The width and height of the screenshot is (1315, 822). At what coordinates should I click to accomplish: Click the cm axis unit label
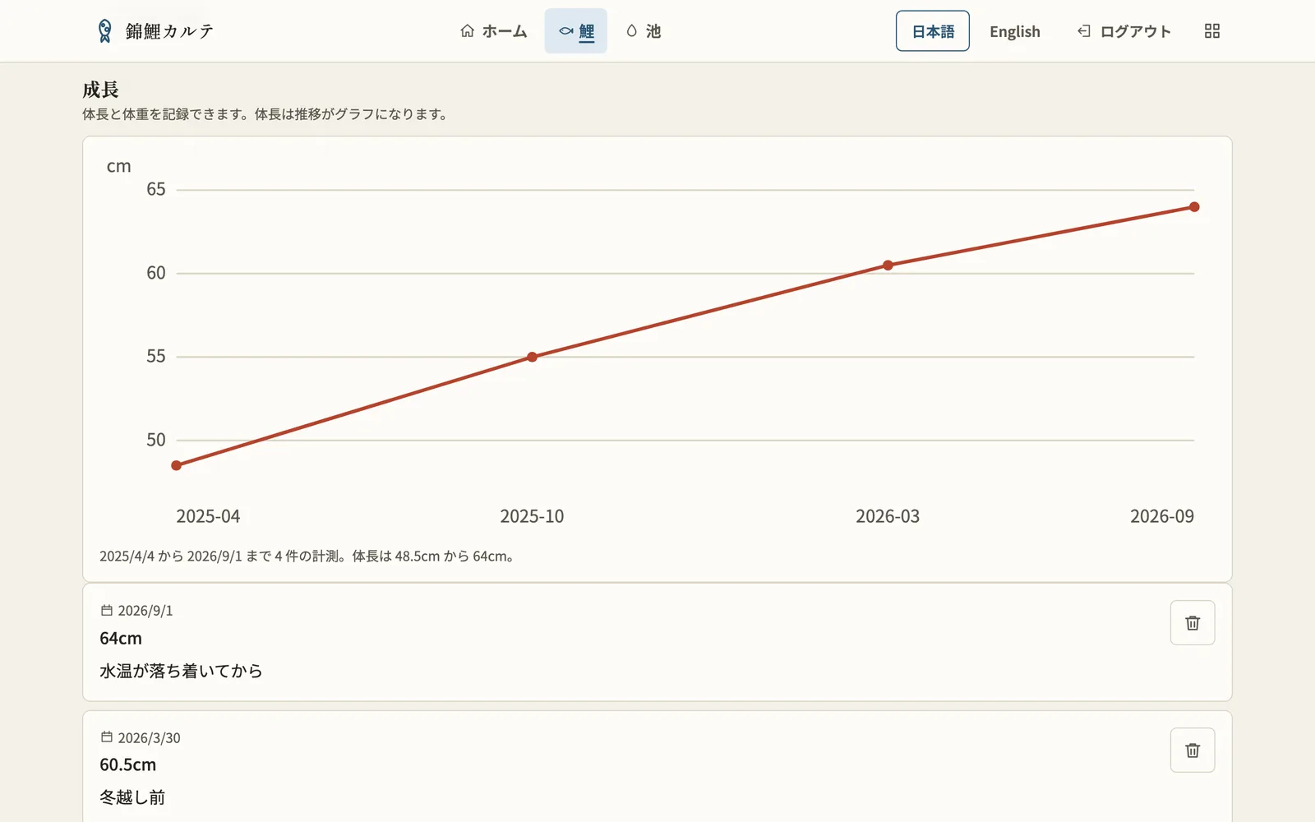(x=119, y=166)
